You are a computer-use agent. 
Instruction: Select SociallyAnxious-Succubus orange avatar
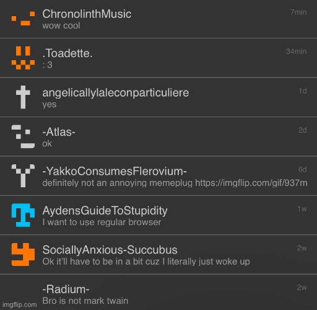click(x=23, y=254)
